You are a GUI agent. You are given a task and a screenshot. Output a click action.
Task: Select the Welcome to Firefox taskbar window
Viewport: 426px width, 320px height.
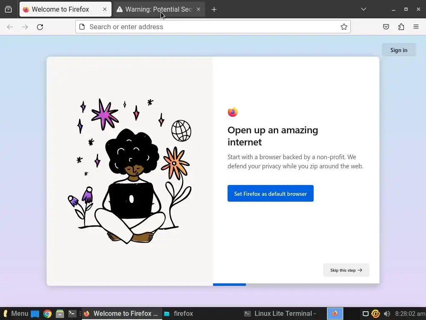(x=121, y=313)
